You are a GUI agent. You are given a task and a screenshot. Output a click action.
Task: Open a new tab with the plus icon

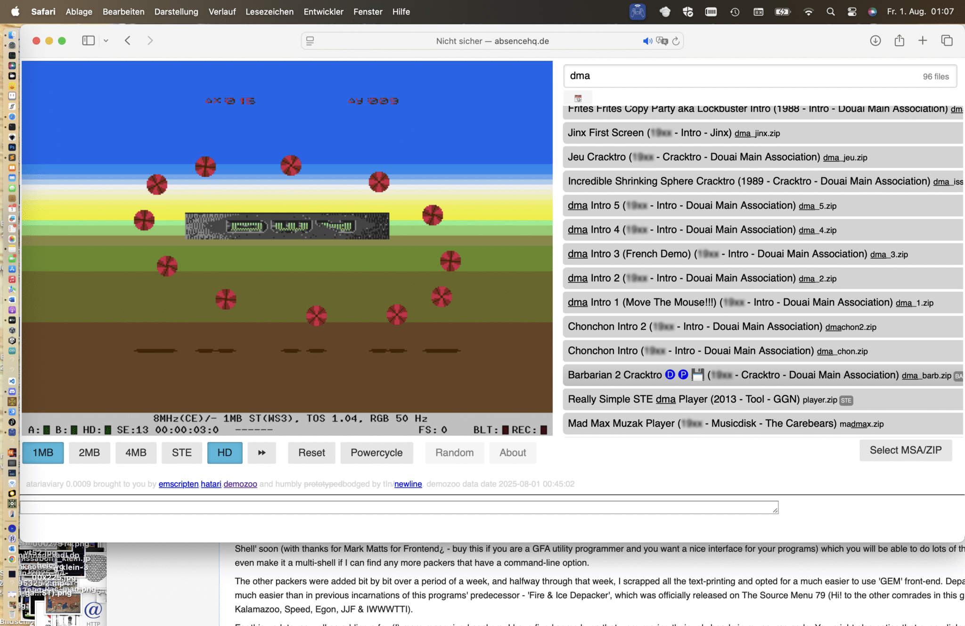[923, 40]
